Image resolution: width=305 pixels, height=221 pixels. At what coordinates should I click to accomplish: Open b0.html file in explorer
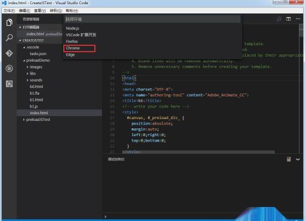pos(37,87)
